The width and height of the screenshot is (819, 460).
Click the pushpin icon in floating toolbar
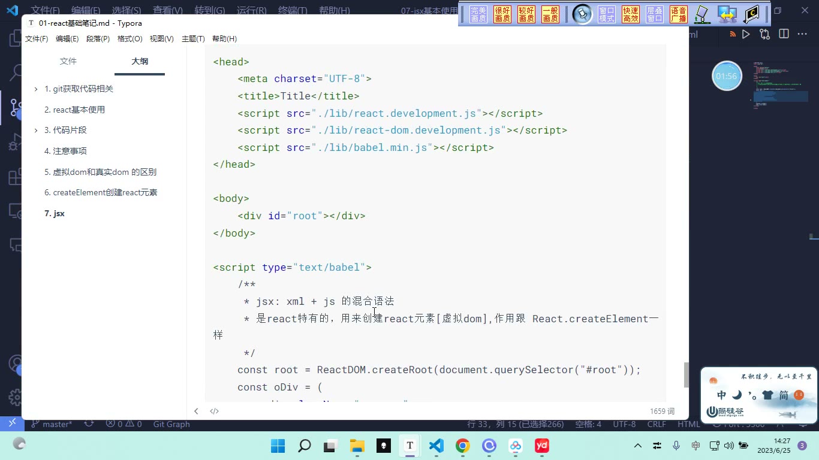tap(582, 14)
